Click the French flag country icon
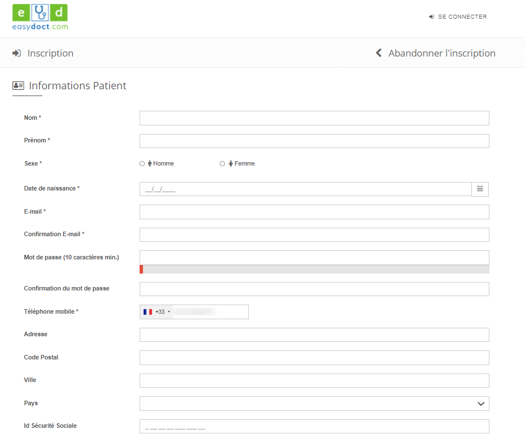 pyautogui.click(x=148, y=312)
